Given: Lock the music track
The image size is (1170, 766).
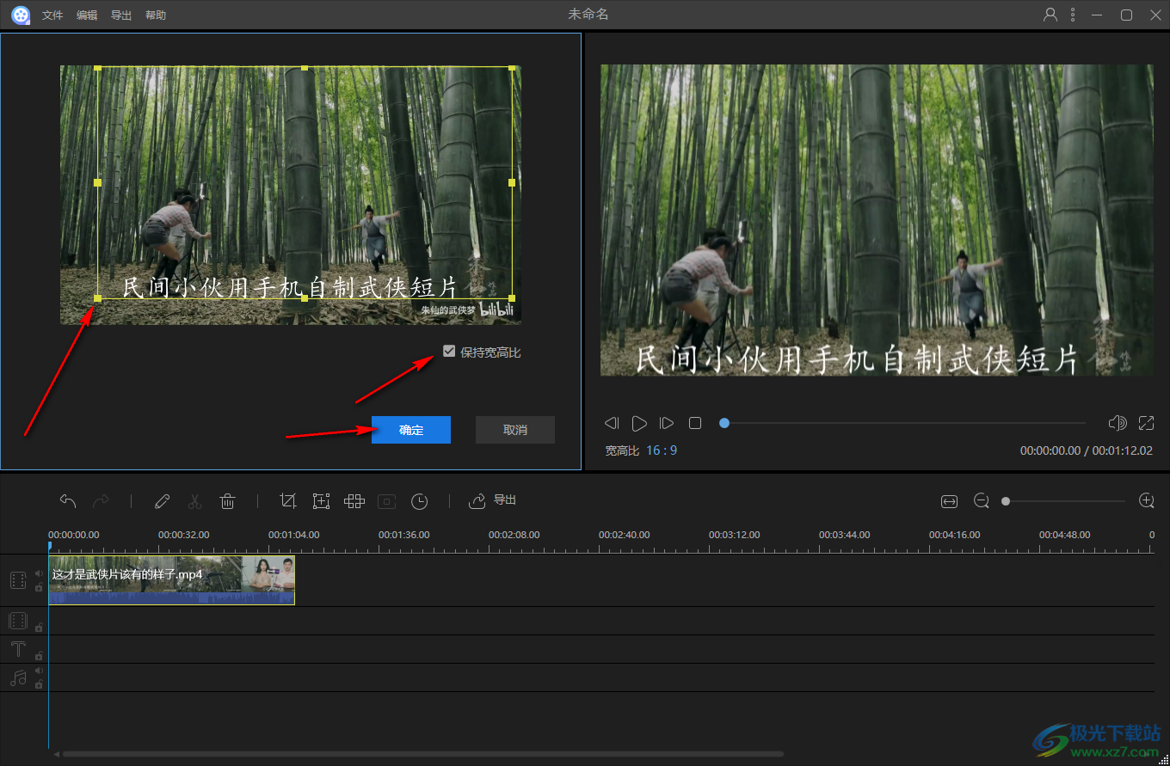Looking at the screenshot, I should click(39, 684).
